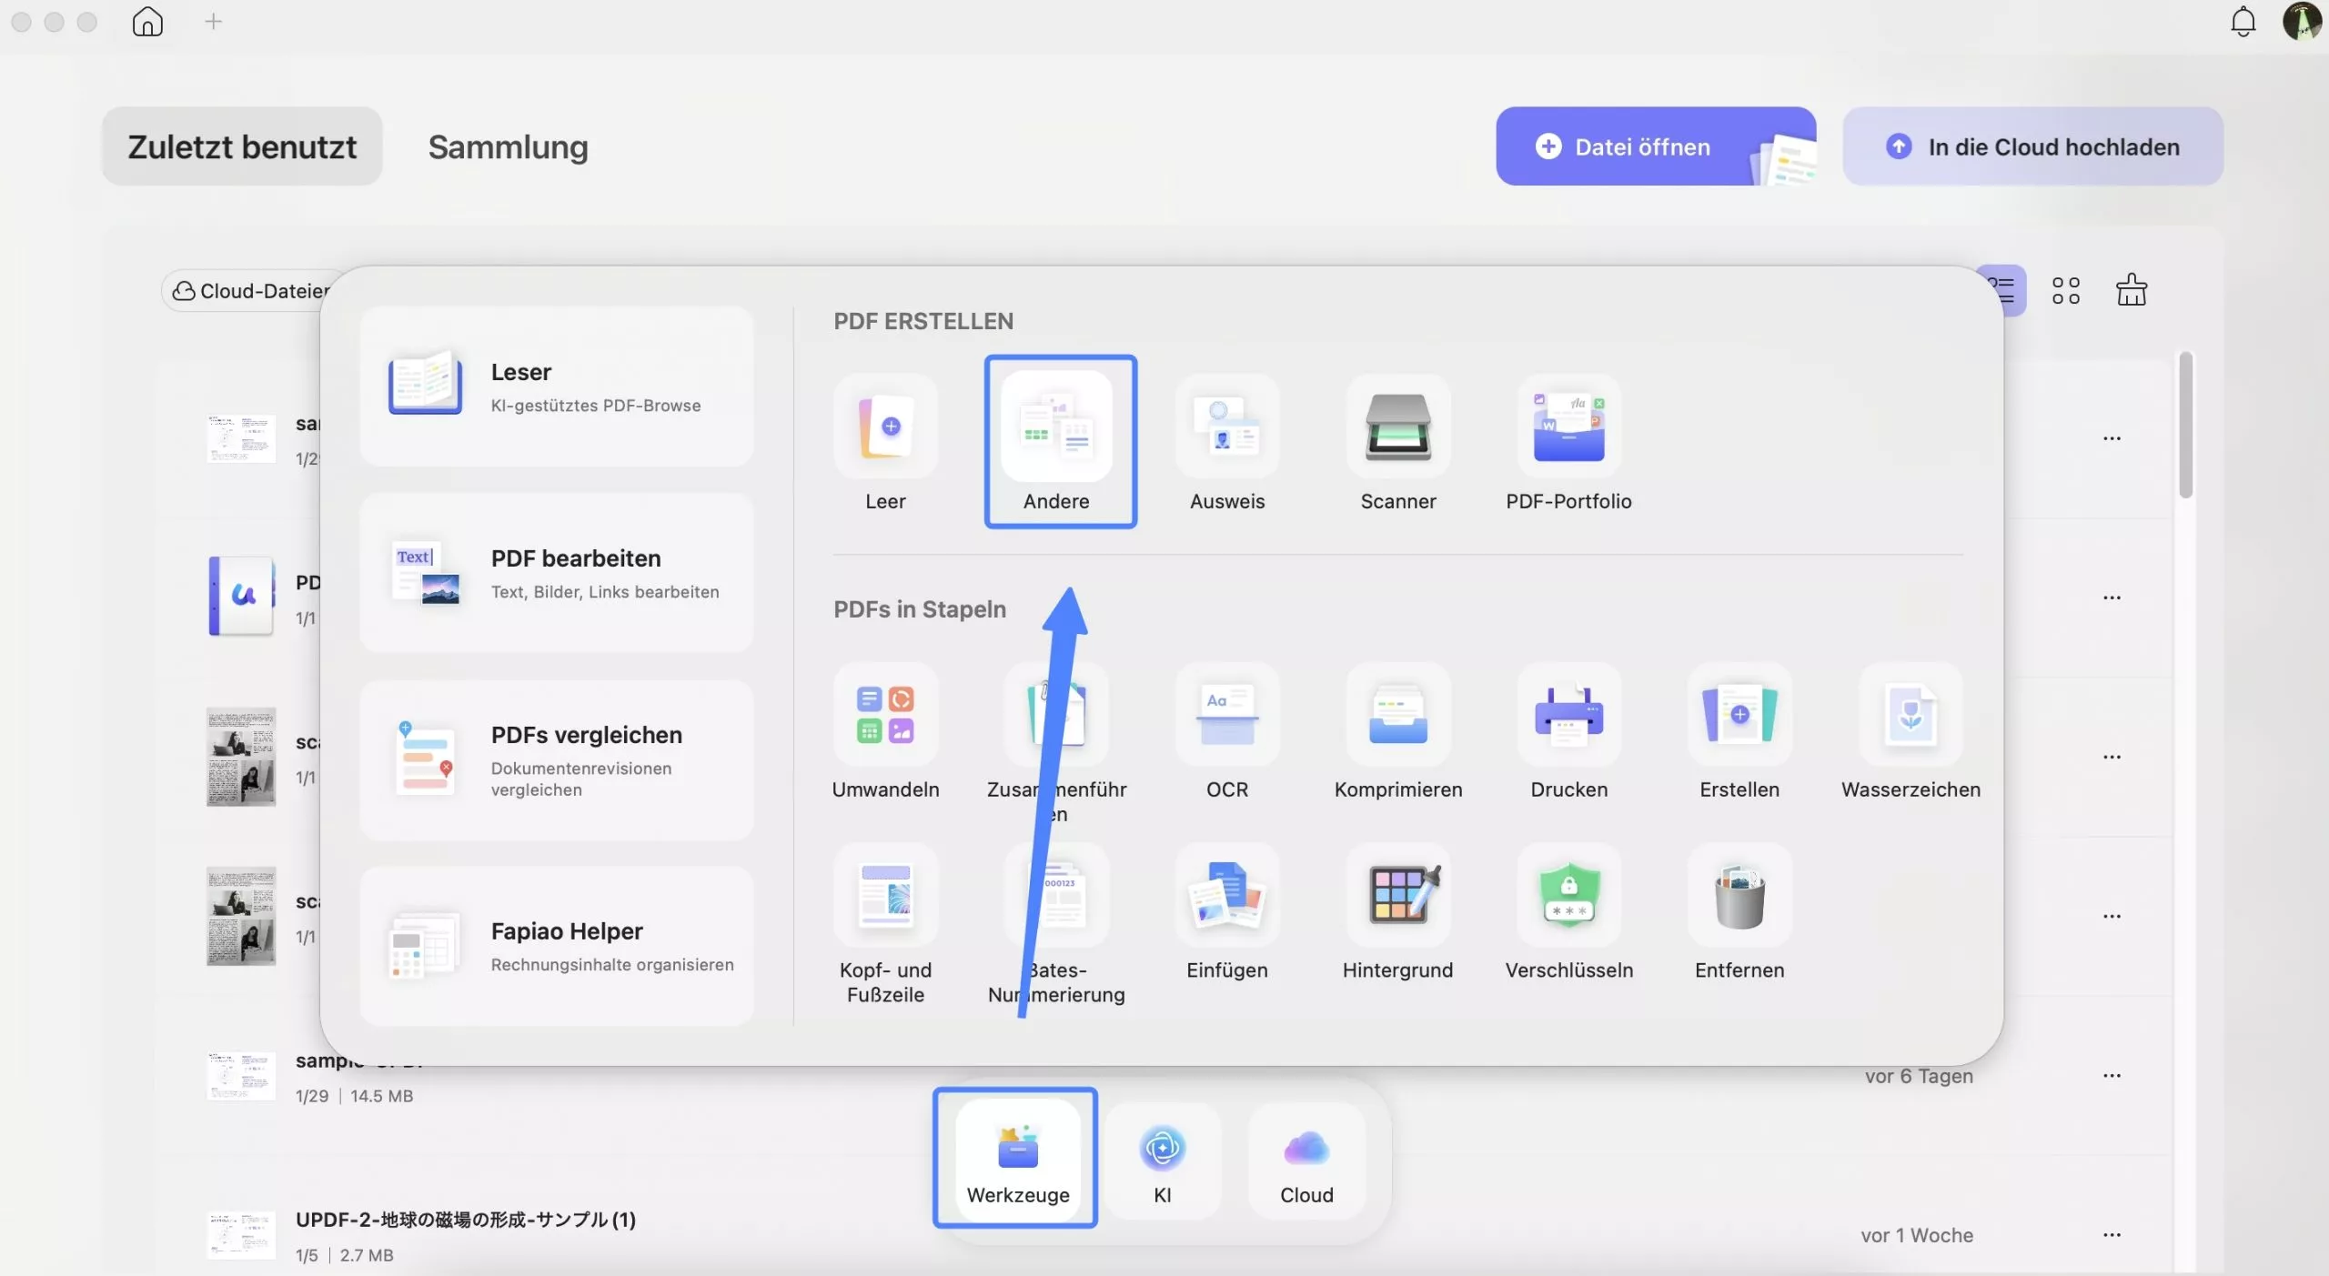Open the Verschlüsseln shield icon

point(1568,896)
